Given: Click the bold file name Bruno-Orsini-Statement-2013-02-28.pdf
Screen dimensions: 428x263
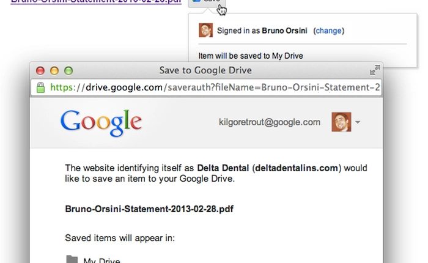Looking at the screenshot, I should [x=149, y=209].
